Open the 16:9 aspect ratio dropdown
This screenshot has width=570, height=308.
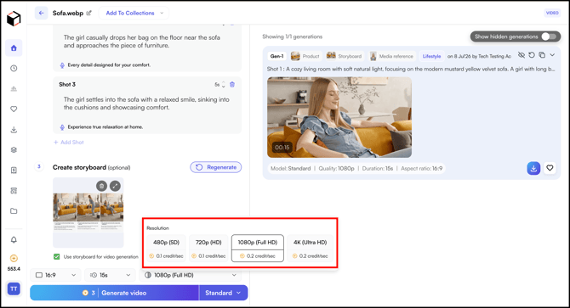tap(55, 275)
